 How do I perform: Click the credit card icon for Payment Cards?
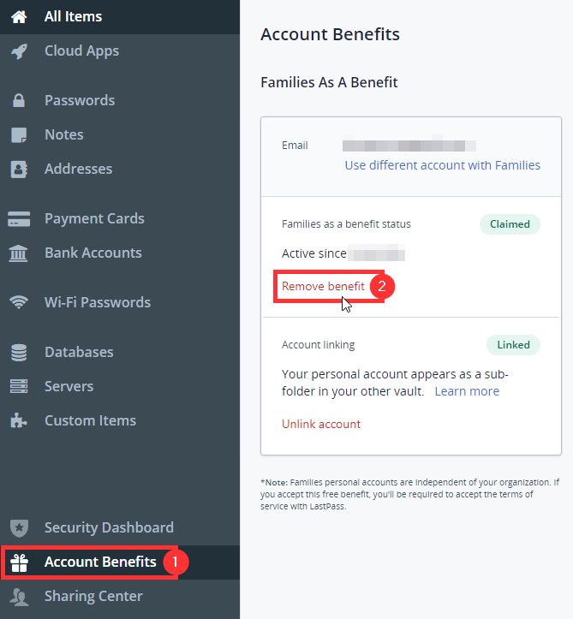[19, 218]
